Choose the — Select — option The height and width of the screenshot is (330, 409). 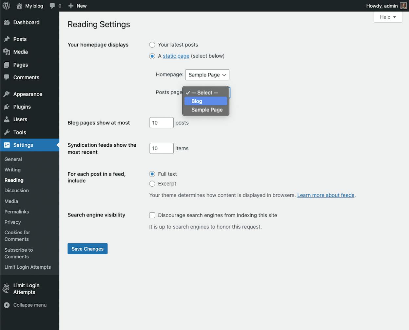pyautogui.click(x=206, y=93)
